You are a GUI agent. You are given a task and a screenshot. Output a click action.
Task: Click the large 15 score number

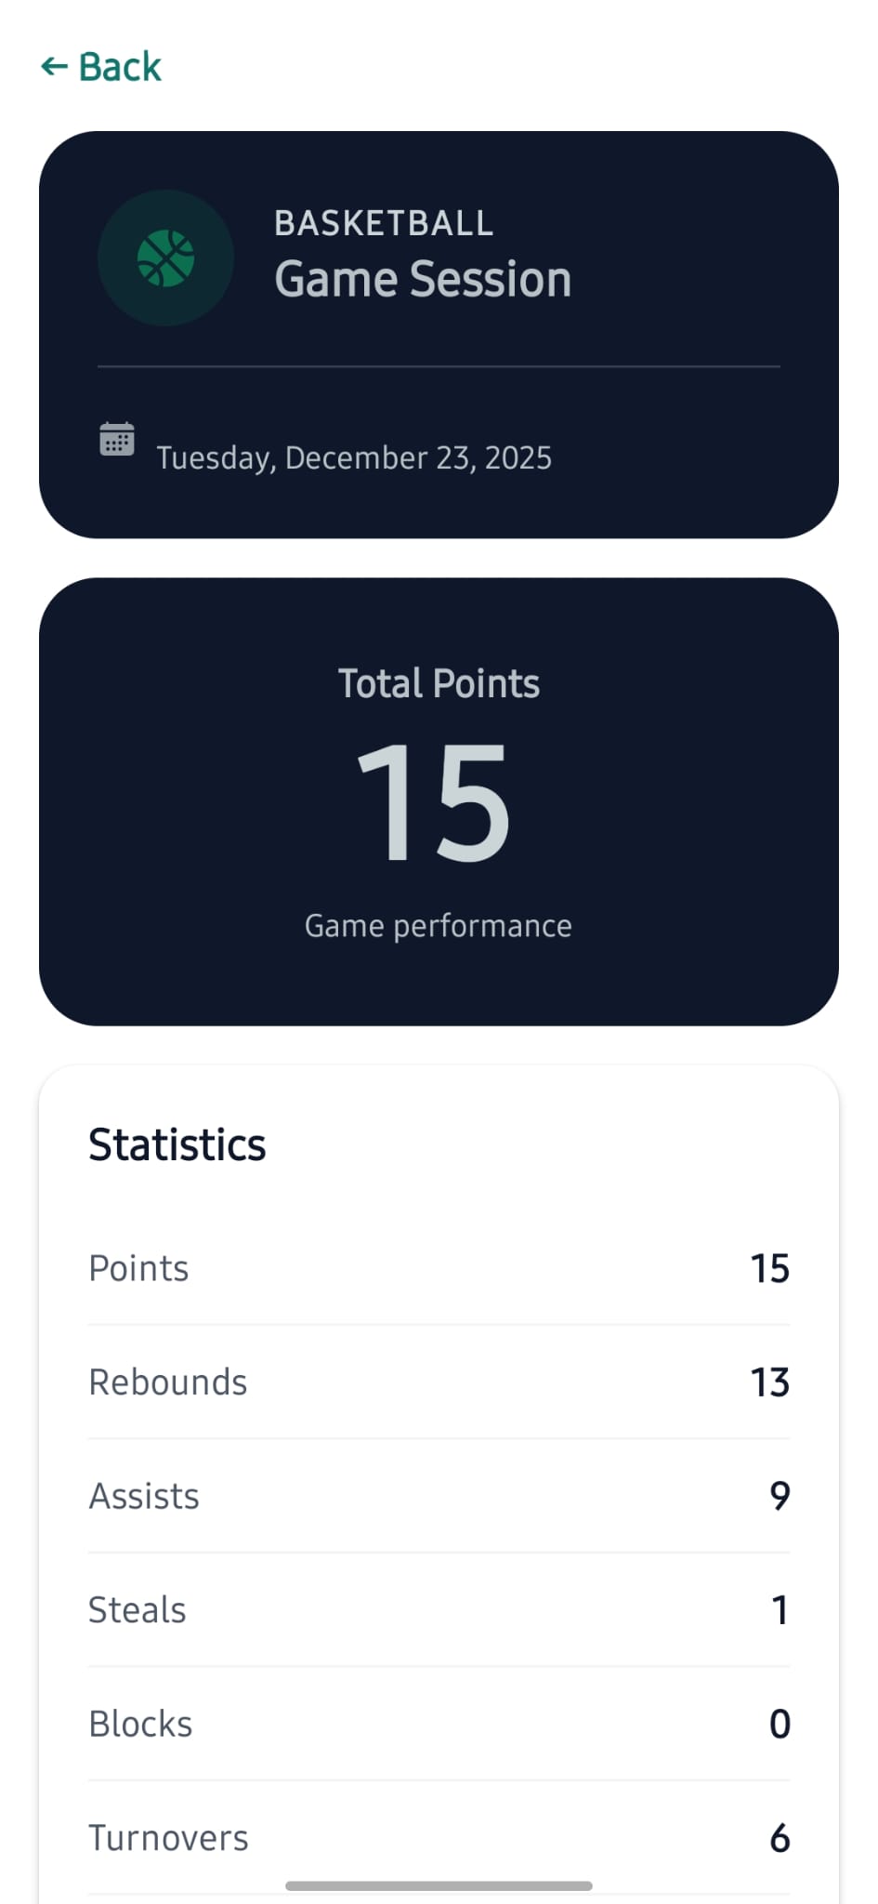[x=434, y=802]
